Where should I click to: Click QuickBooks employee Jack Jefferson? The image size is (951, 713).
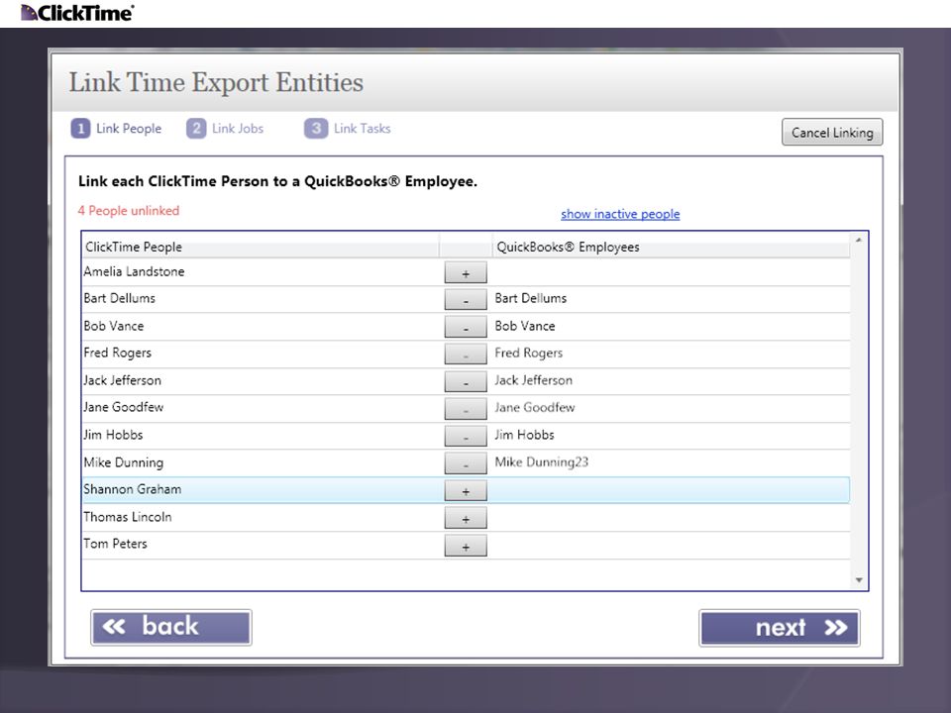click(x=534, y=380)
